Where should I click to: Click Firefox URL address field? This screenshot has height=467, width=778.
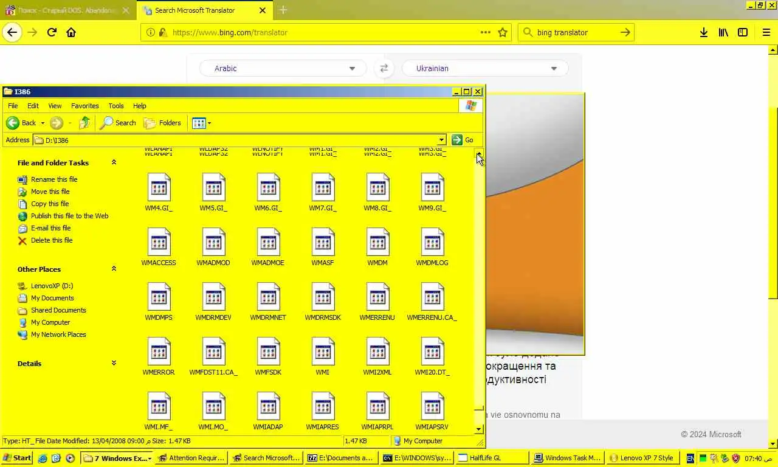(x=325, y=32)
